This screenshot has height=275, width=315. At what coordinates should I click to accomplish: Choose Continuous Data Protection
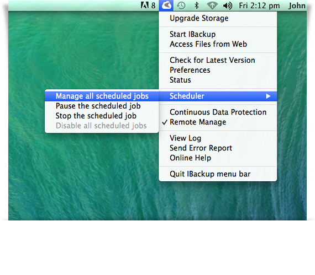(x=218, y=112)
